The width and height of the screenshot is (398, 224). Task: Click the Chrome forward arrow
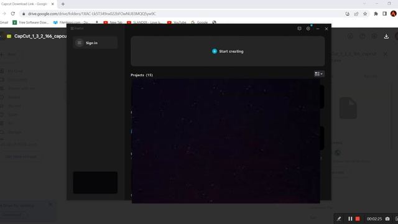click(4, 14)
